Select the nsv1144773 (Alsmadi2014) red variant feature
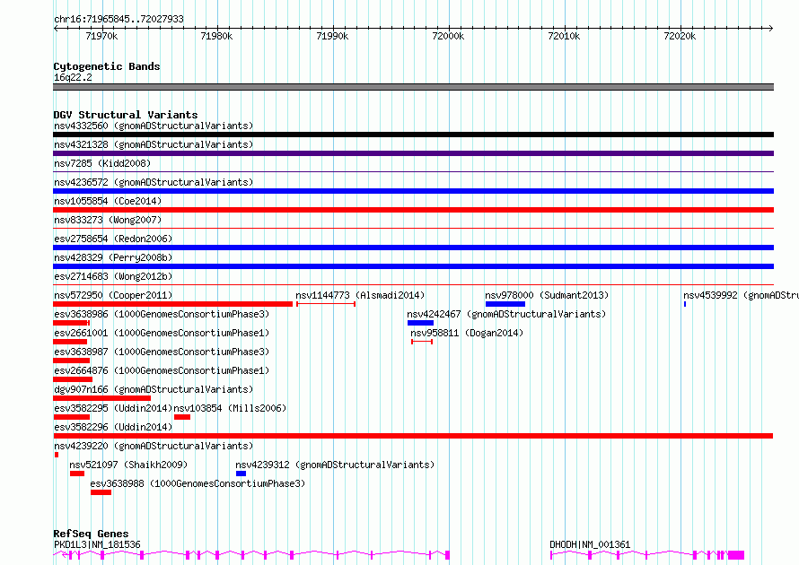 (x=325, y=304)
